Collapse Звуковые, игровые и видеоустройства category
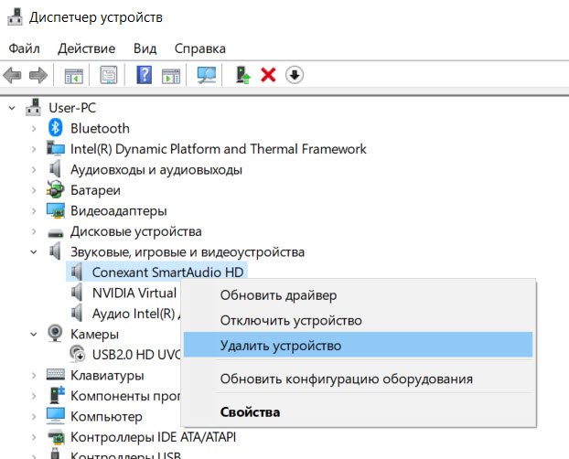The width and height of the screenshot is (569, 459). pos(34,251)
